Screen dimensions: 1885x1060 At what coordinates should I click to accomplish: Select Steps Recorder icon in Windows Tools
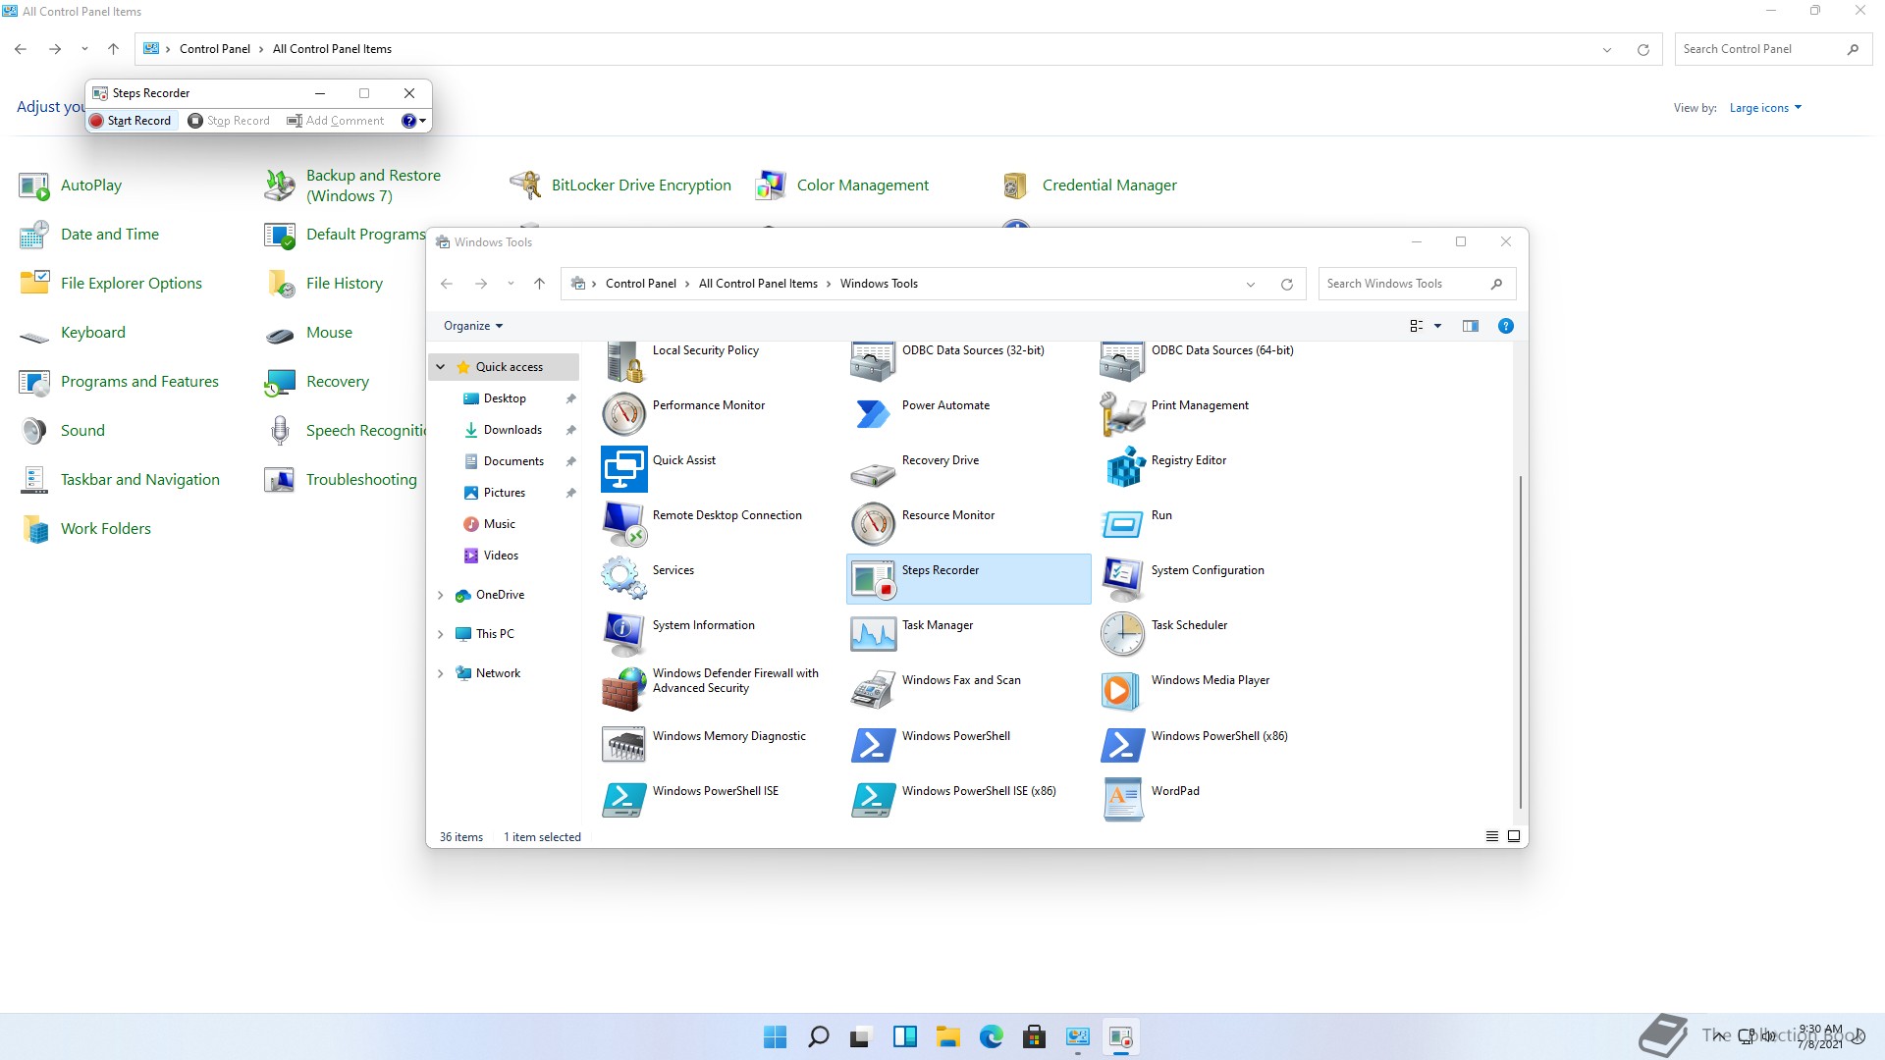pyautogui.click(x=873, y=579)
